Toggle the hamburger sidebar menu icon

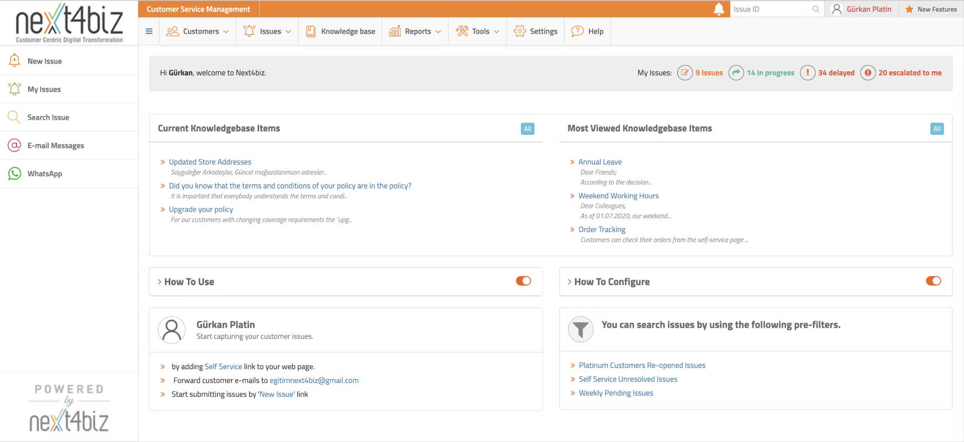click(149, 31)
